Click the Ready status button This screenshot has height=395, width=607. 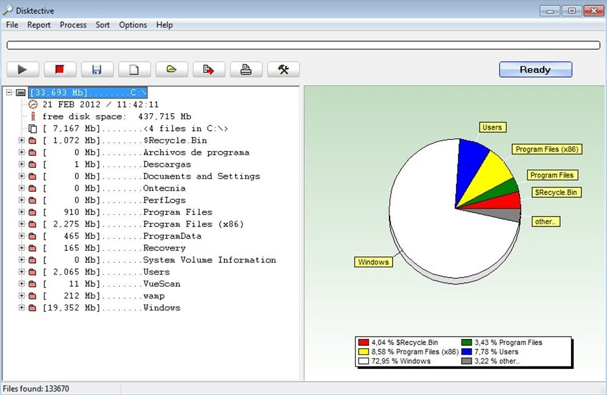coord(535,69)
